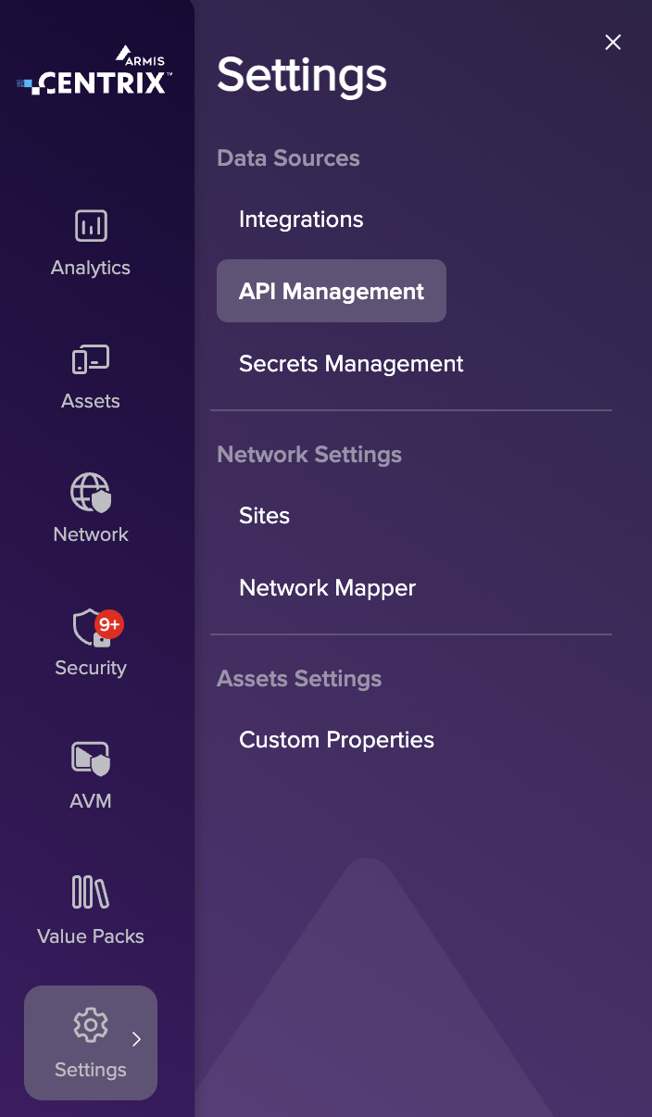Viewport: 652px width, 1117px height.
Task: Open the Security shield icon
Action: pos(88,628)
